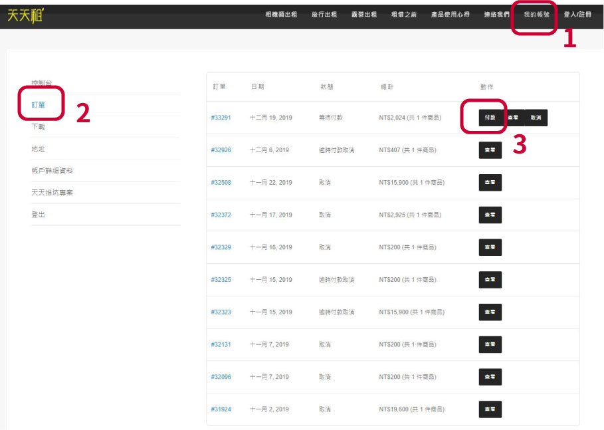This screenshot has height=430, width=604.
Task: Open the 相機類出租 menu
Action: tap(281, 15)
